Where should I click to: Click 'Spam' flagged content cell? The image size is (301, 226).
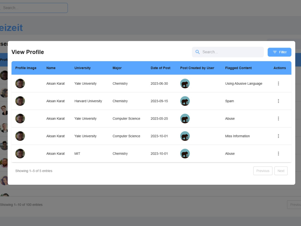point(229,101)
